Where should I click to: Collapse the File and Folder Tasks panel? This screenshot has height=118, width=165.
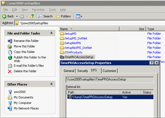point(51,33)
